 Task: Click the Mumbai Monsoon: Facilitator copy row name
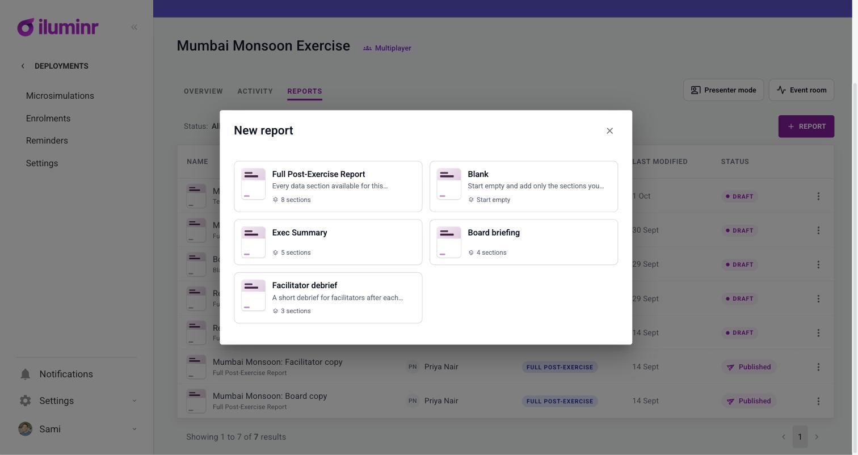pos(277,362)
